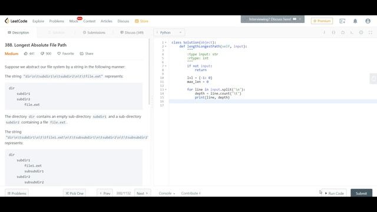This screenshot has height=212, width=377.
Task: Go to the Prev problem
Action: (x=105, y=193)
